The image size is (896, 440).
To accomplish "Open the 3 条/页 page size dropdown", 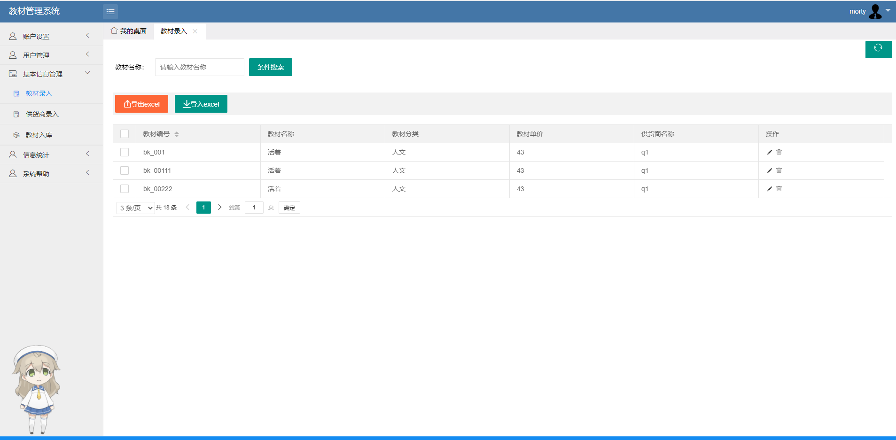I will point(136,208).
